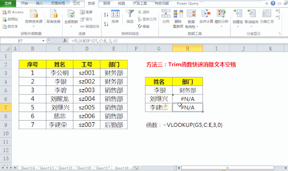Screen dimensions: 288x171
Task: Click horizontal scrollbar right arrow
Action: 286,168
